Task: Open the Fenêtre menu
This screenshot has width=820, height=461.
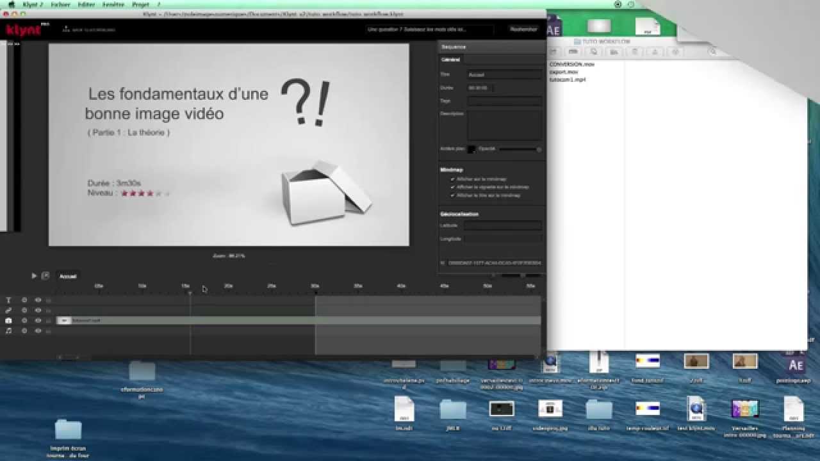Action: (x=113, y=4)
